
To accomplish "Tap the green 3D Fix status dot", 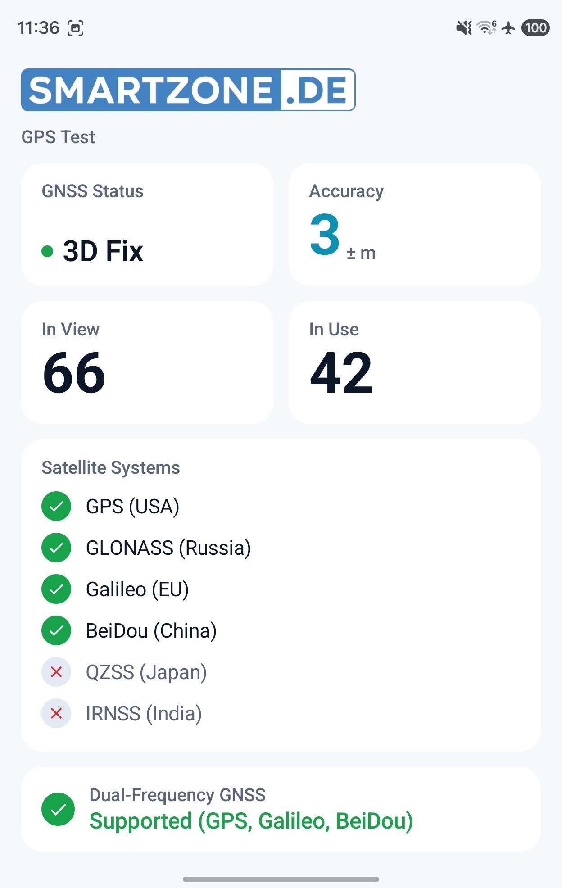I will (x=47, y=251).
